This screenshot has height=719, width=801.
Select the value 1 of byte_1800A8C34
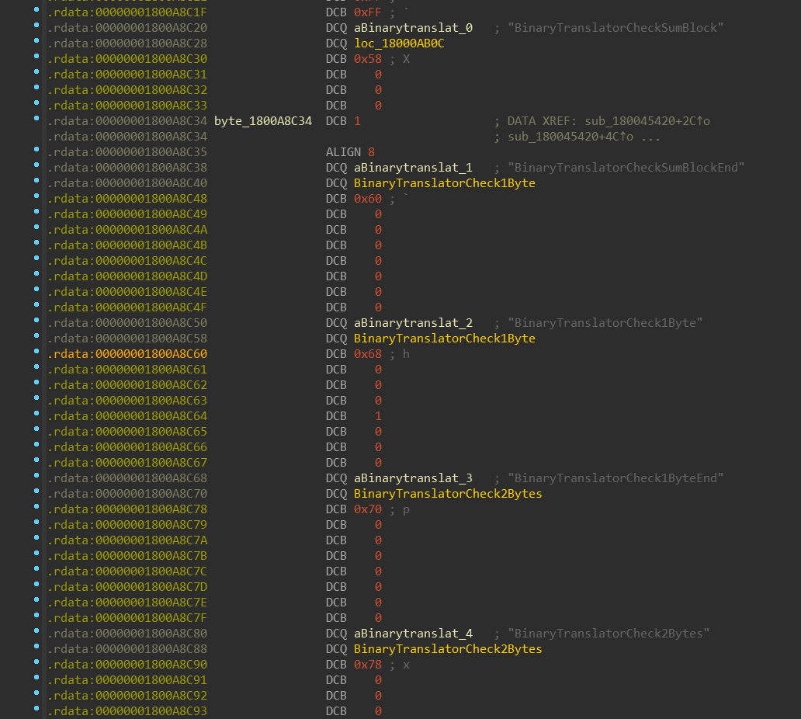(x=357, y=121)
